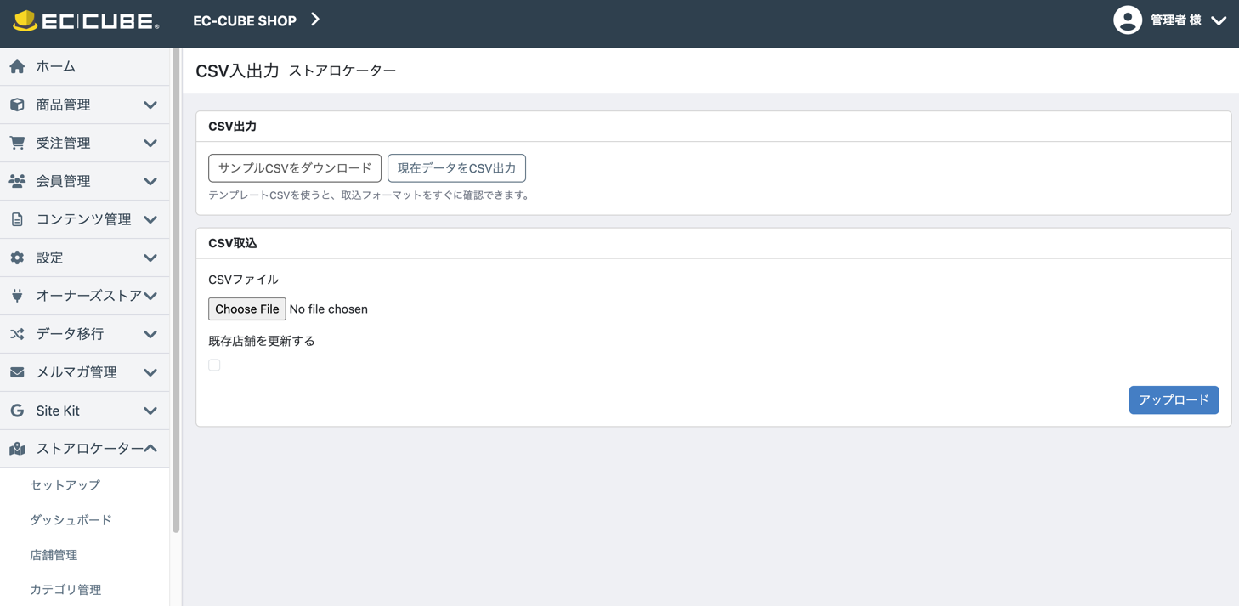Click the shopping cart icon for 受注管理
Viewport: 1239px width, 606px height.
tap(17, 143)
